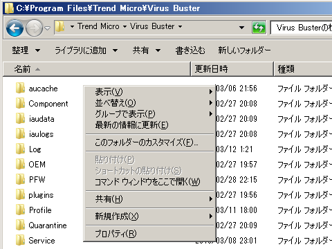Screen dimensions: 332x249
Task: Sort by 名前 column header
Action: (97, 68)
